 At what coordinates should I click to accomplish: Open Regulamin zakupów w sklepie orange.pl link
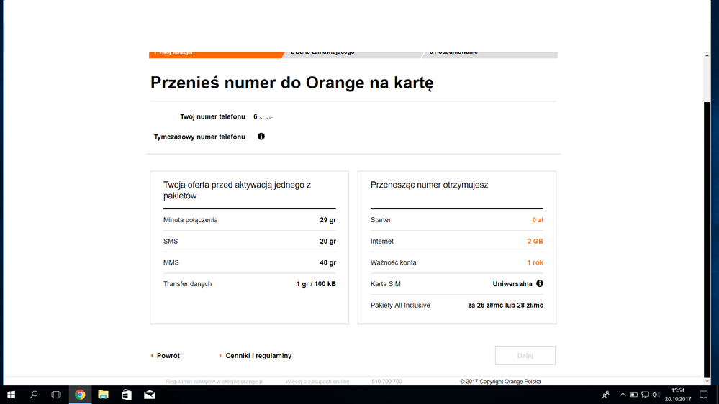click(x=214, y=381)
